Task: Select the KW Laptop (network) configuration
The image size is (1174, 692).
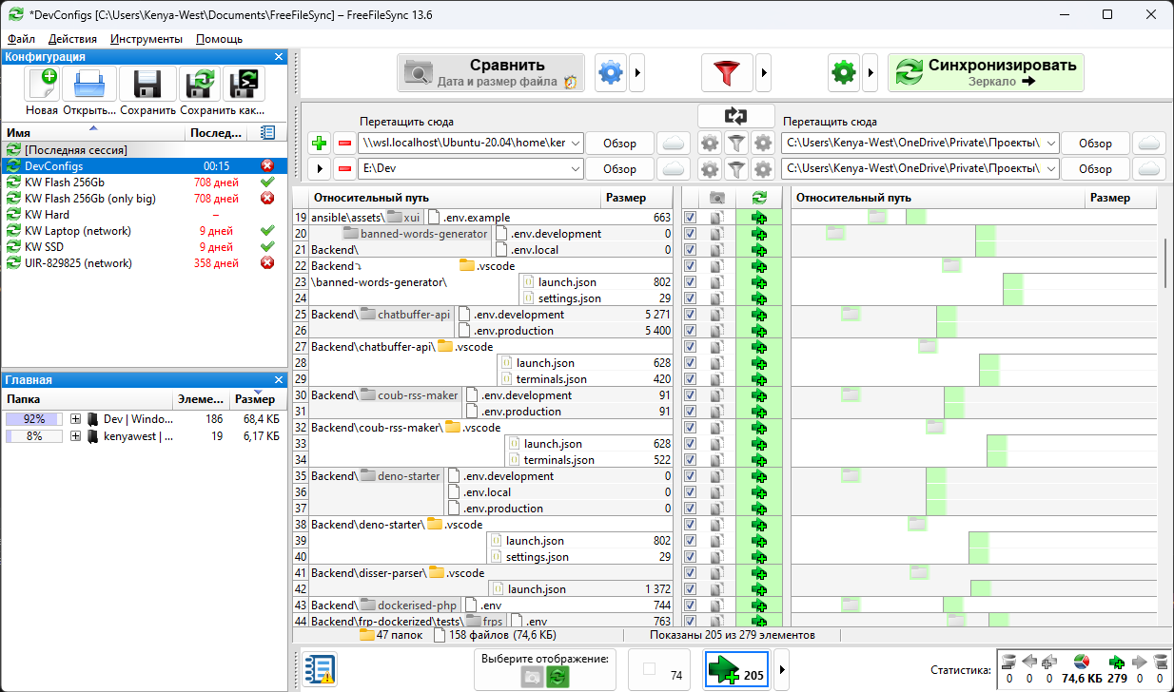Action: pos(143,231)
